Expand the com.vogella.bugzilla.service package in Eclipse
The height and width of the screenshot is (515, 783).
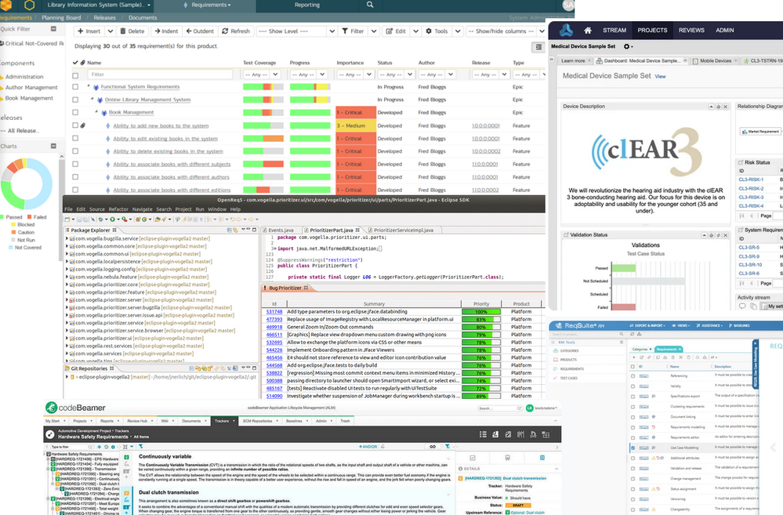pos(67,239)
